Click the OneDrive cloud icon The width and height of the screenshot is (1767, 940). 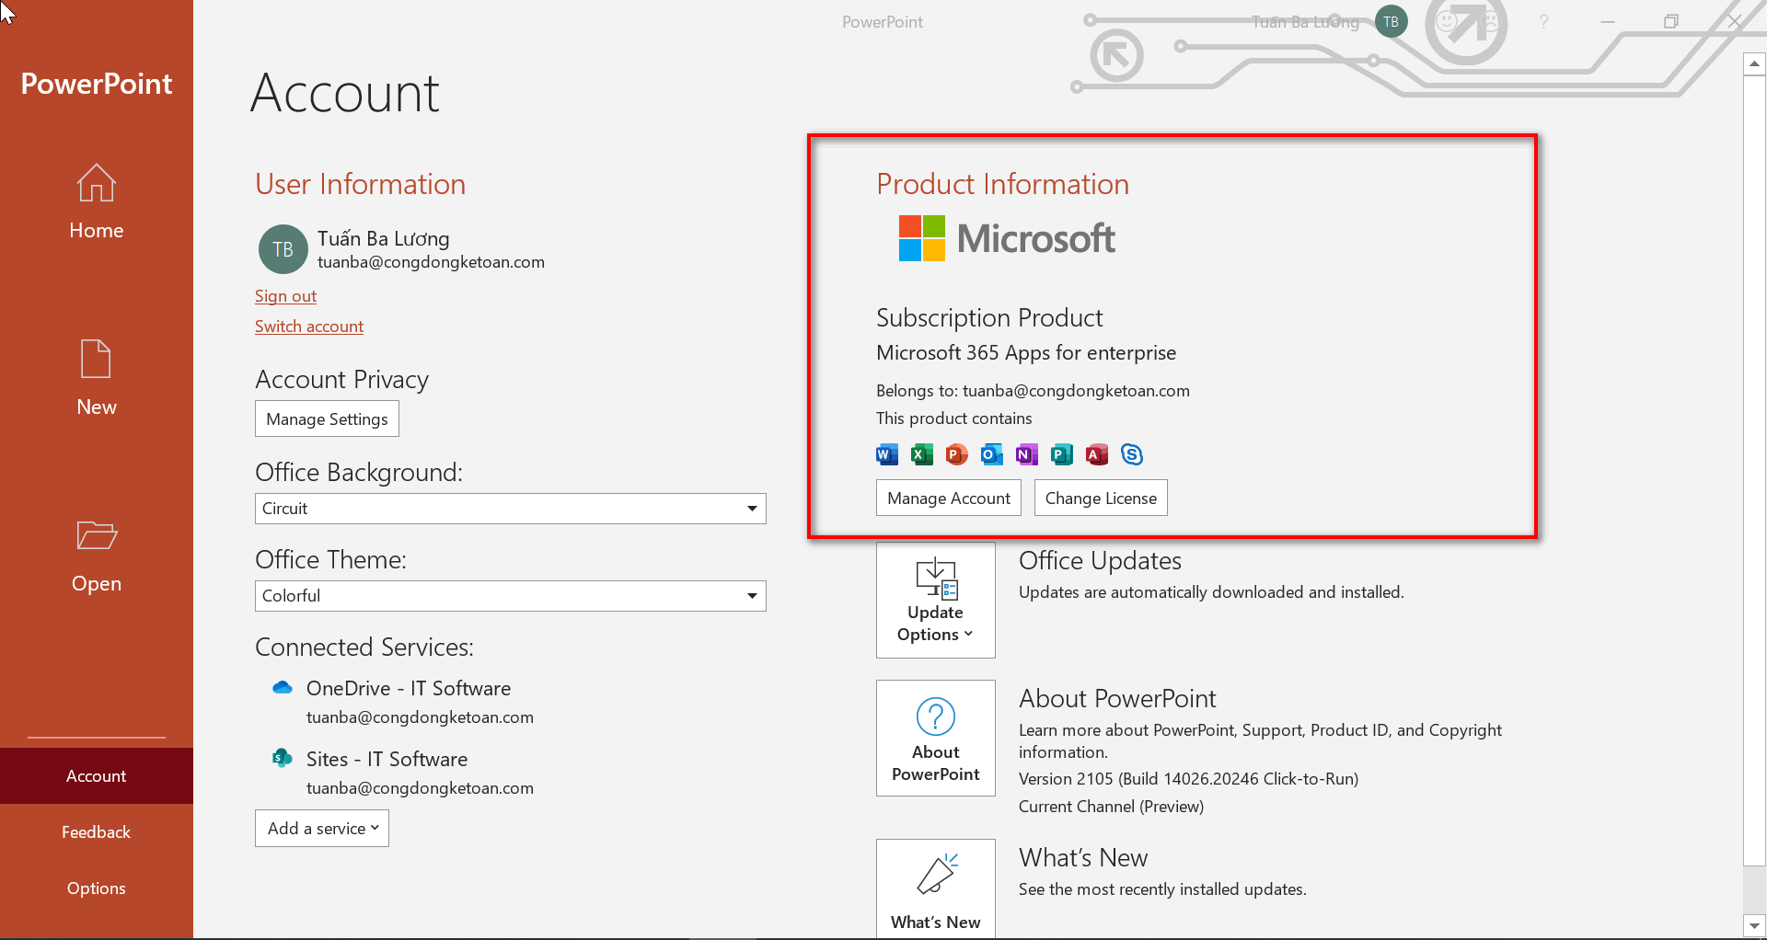click(x=283, y=687)
